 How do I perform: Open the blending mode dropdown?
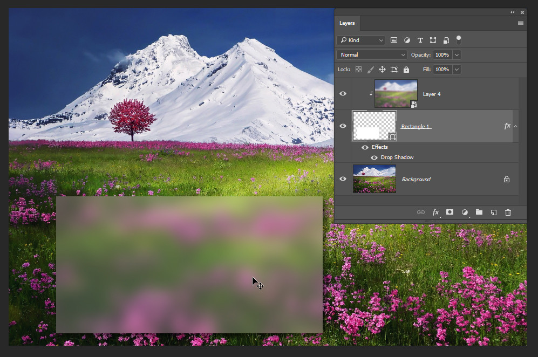pyautogui.click(x=372, y=54)
